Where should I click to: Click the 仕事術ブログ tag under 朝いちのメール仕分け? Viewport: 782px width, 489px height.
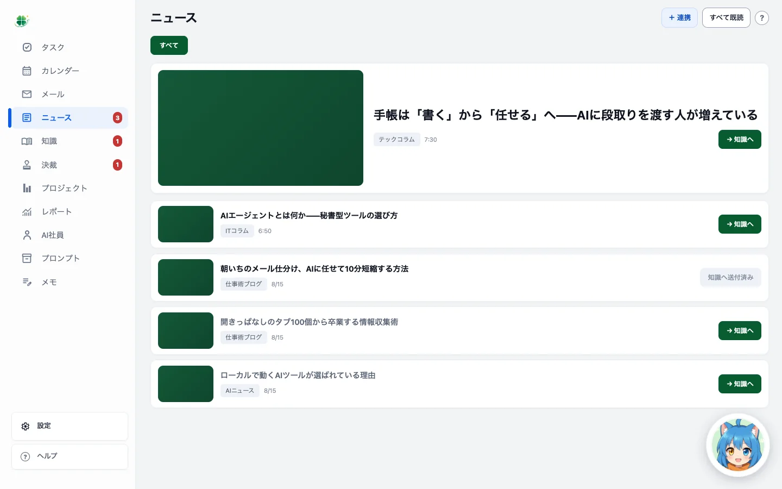(243, 284)
